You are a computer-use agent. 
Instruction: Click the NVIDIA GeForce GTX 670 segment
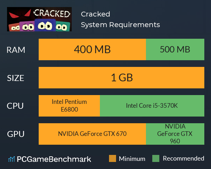92,134
